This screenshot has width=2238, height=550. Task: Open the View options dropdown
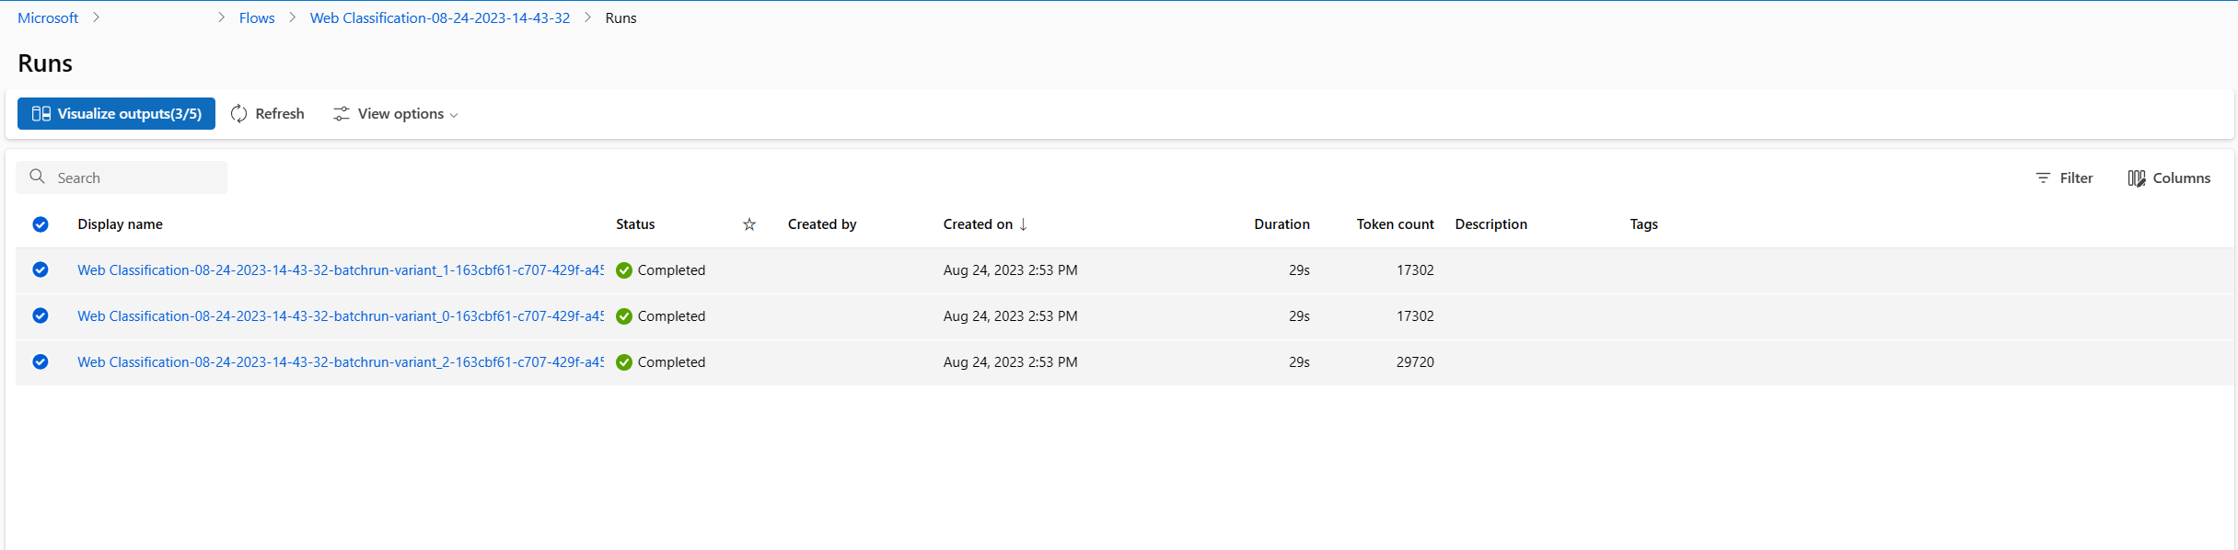[x=396, y=114]
